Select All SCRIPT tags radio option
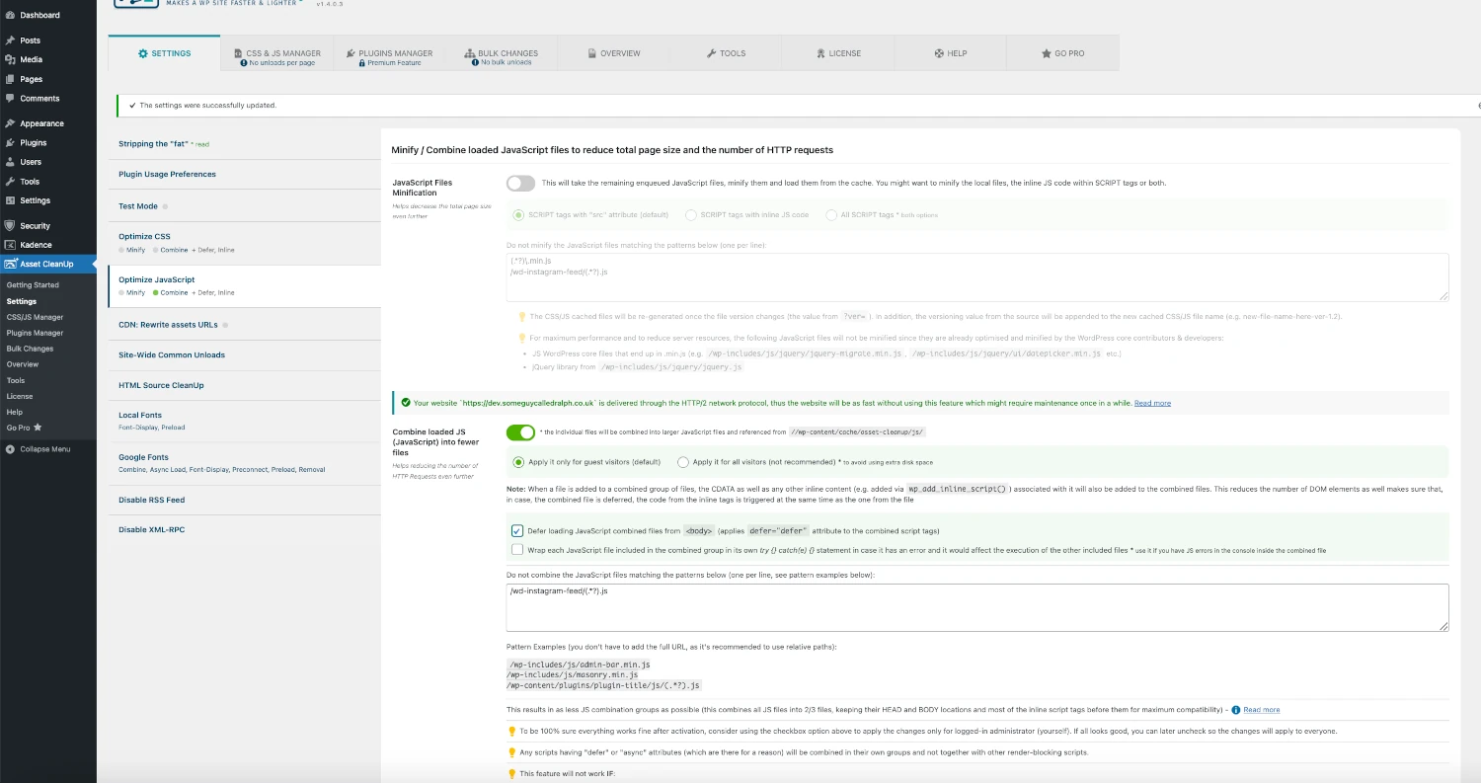1481x783 pixels. coord(831,214)
